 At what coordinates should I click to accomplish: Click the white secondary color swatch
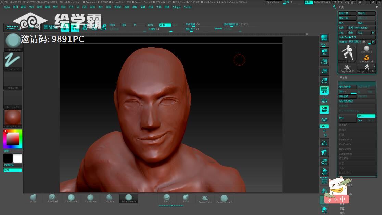tap(17, 158)
